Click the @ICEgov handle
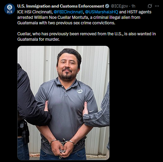This screenshot has width=163, height=162. click(x=119, y=6)
